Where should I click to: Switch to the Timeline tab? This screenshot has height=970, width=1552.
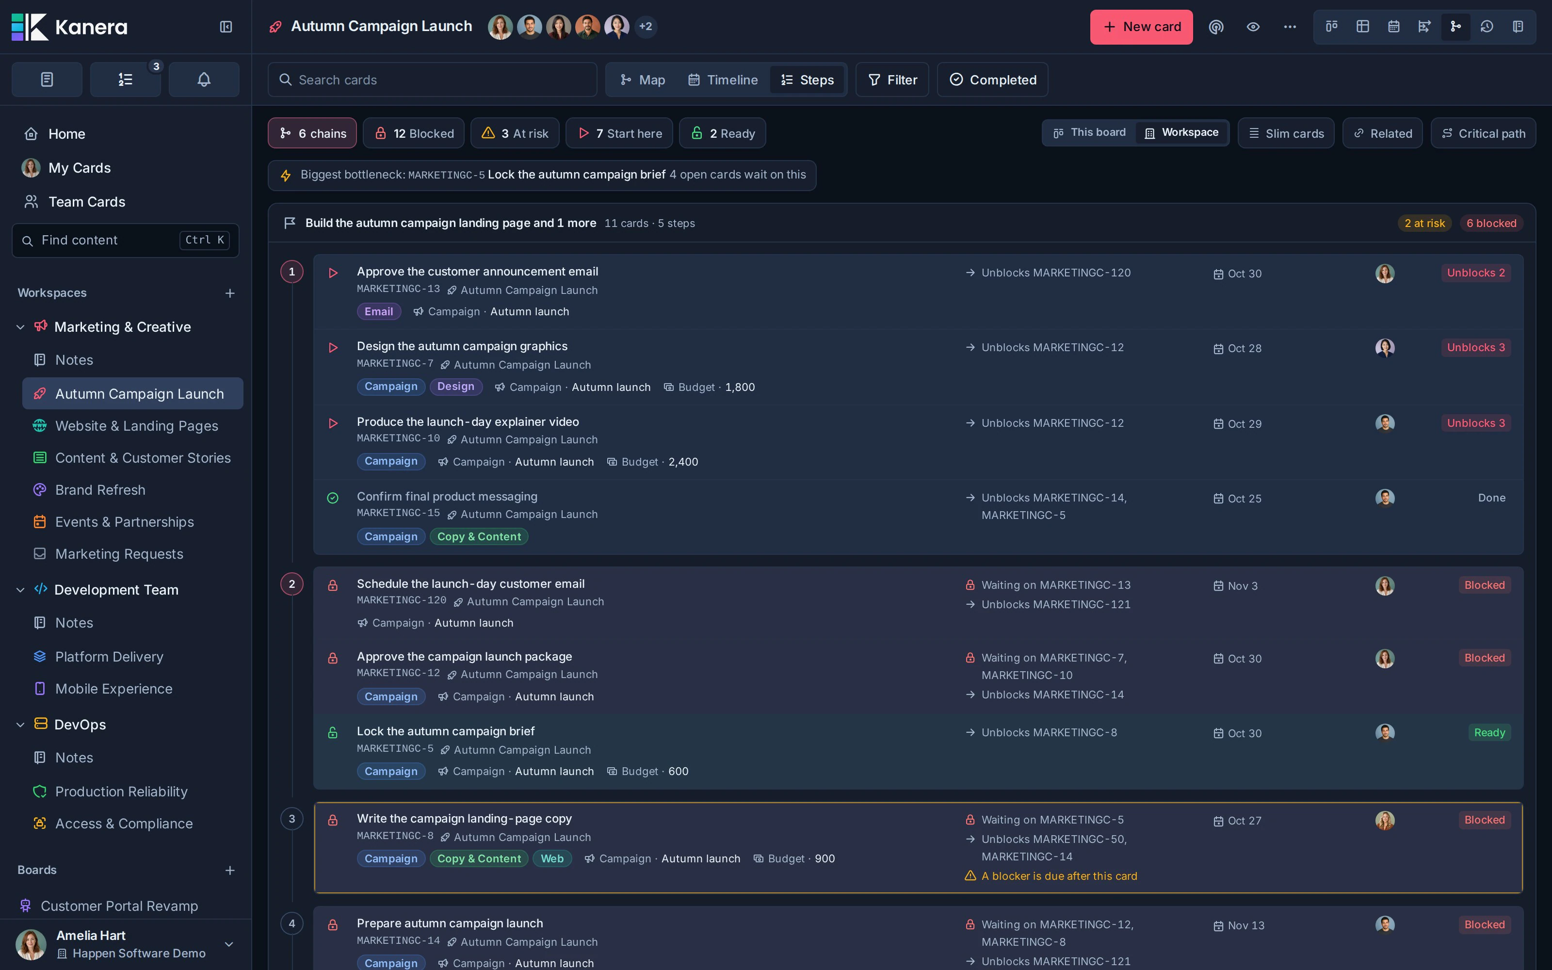click(x=723, y=80)
